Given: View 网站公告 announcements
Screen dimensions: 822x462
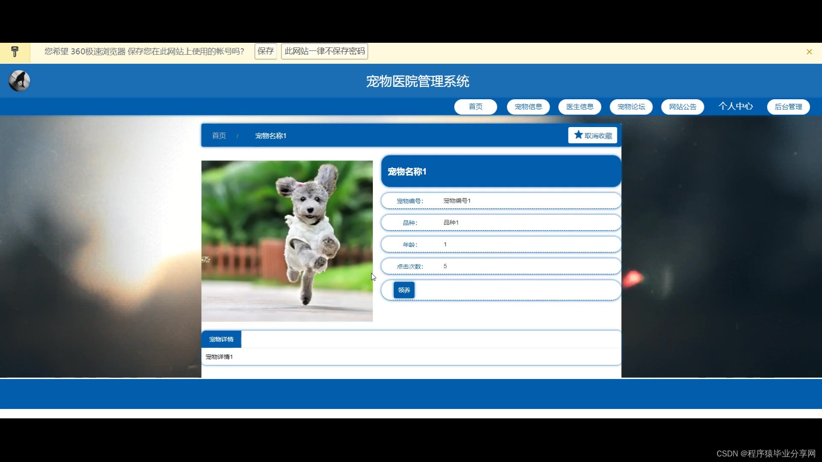Looking at the screenshot, I should click(x=682, y=107).
